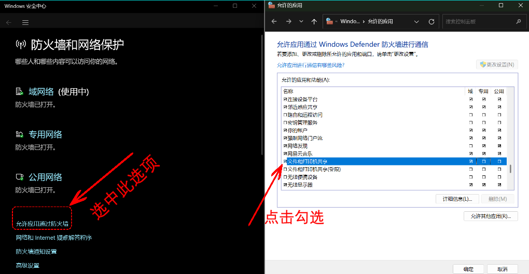Check Domain box for 网络发现 row
Viewport: 529px width, 274px height.
coord(470,146)
